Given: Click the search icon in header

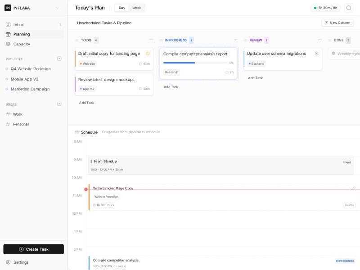Looking at the screenshot, I should click(349, 8).
